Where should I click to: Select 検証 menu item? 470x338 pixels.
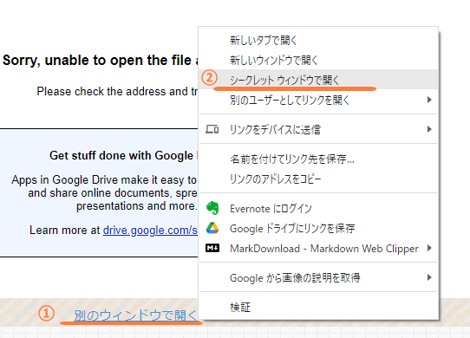coord(318,307)
